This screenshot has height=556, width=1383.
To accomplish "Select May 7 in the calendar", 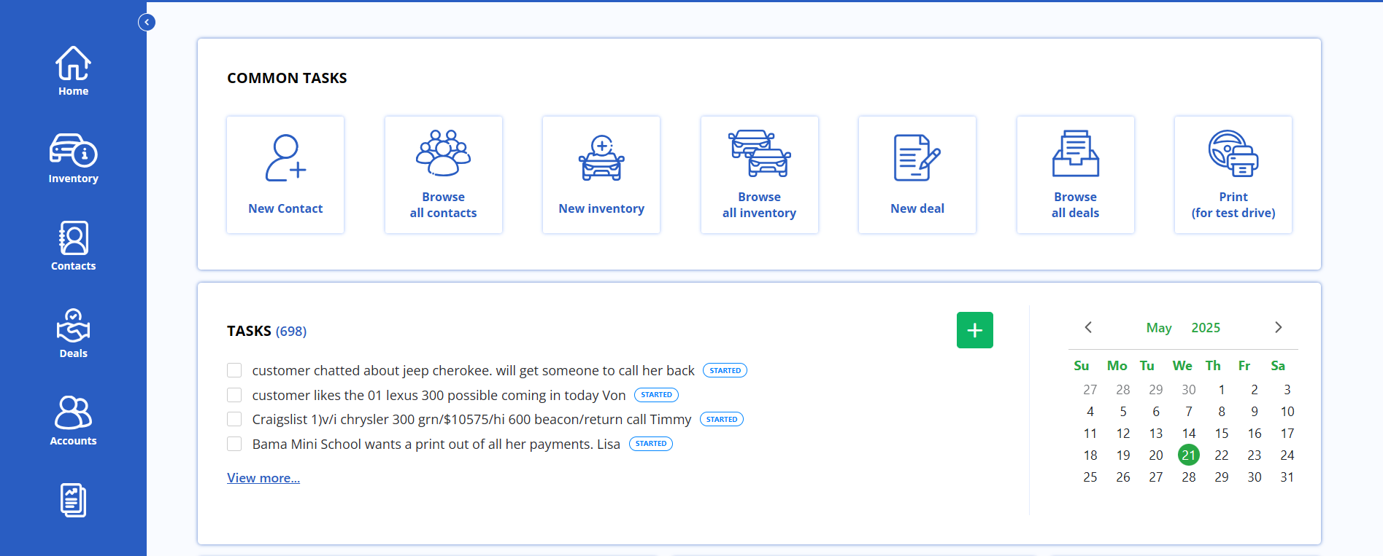I will pos(1189,412).
